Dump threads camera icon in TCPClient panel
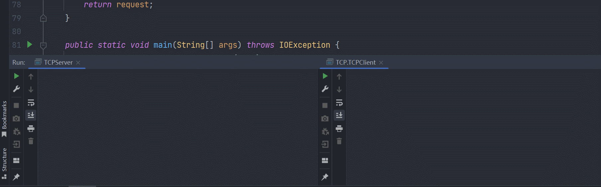This screenshot has width=601, height=187. click(325, 118)
